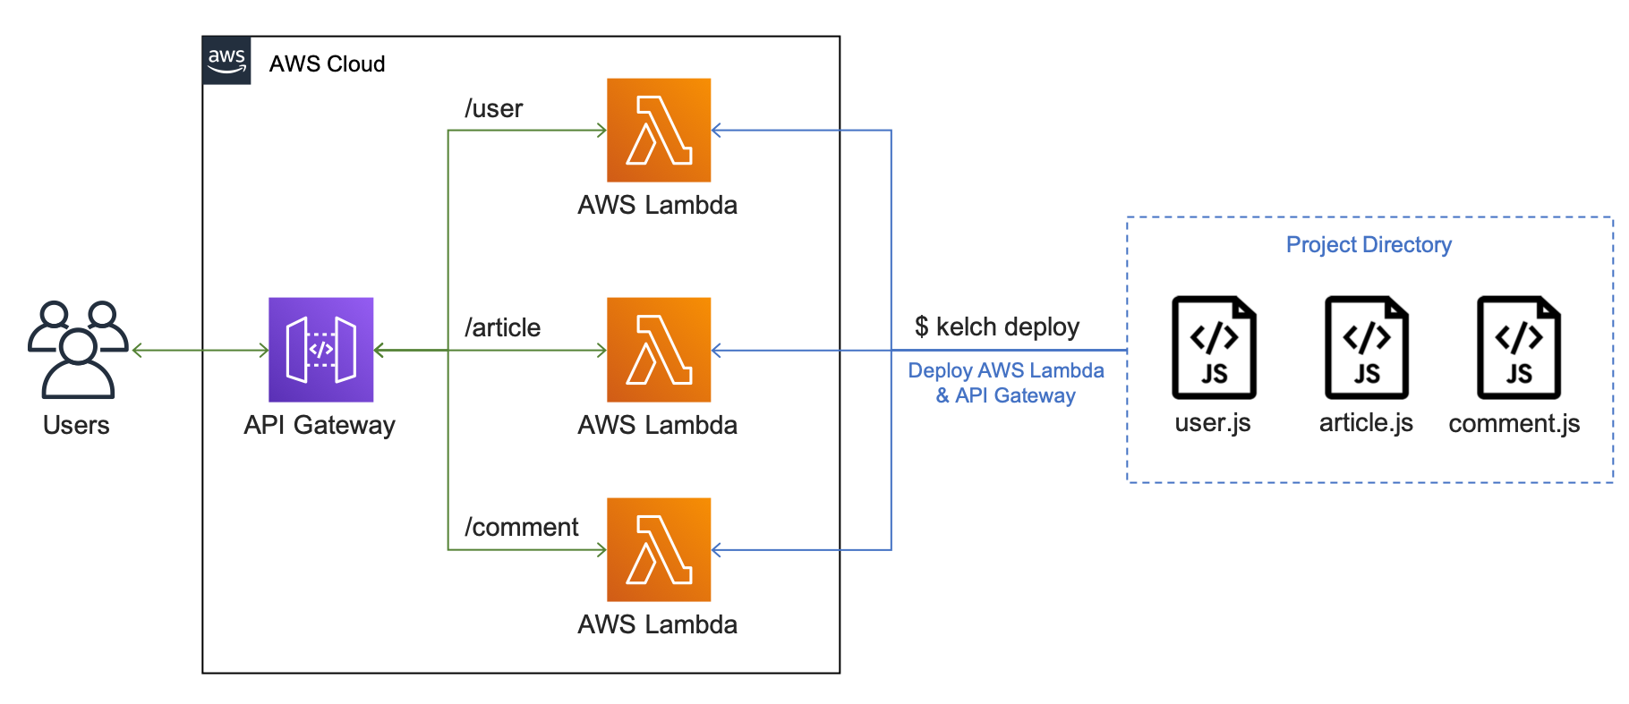Screen dimensions: 1629x704
Task: Click the 'comment.js' file name
Action: pos(1514,424)
